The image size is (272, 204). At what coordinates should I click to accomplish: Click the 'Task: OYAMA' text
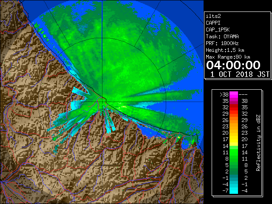[x=222, y=37]
